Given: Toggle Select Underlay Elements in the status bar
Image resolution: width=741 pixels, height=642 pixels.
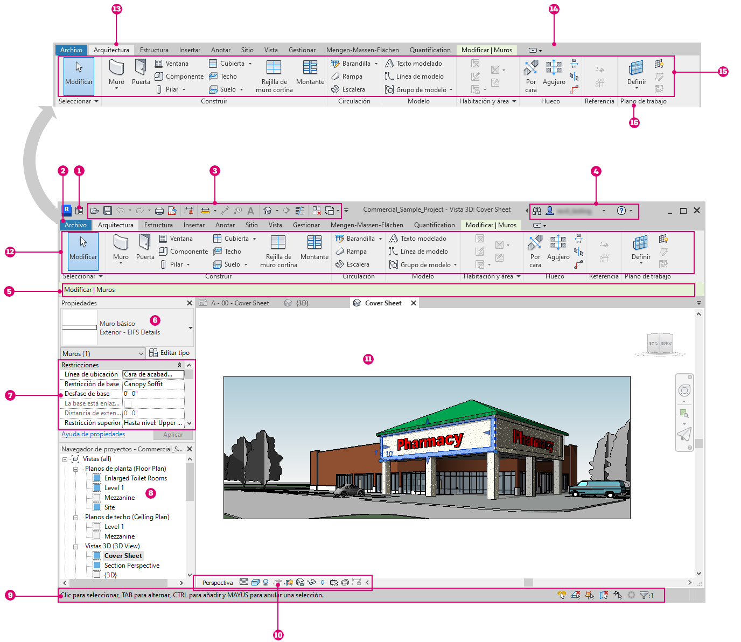Looking at the screenshot, I should point(576,595).
